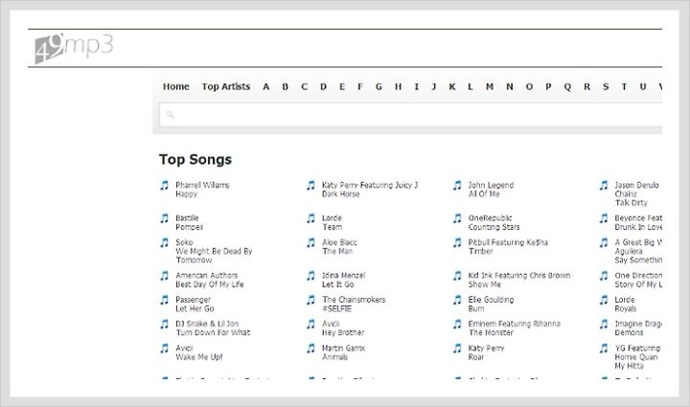The height and width of the screenshot is (407, 690).
Task: Click music note icon beside Jason Derulo
Action: point(604,186)
